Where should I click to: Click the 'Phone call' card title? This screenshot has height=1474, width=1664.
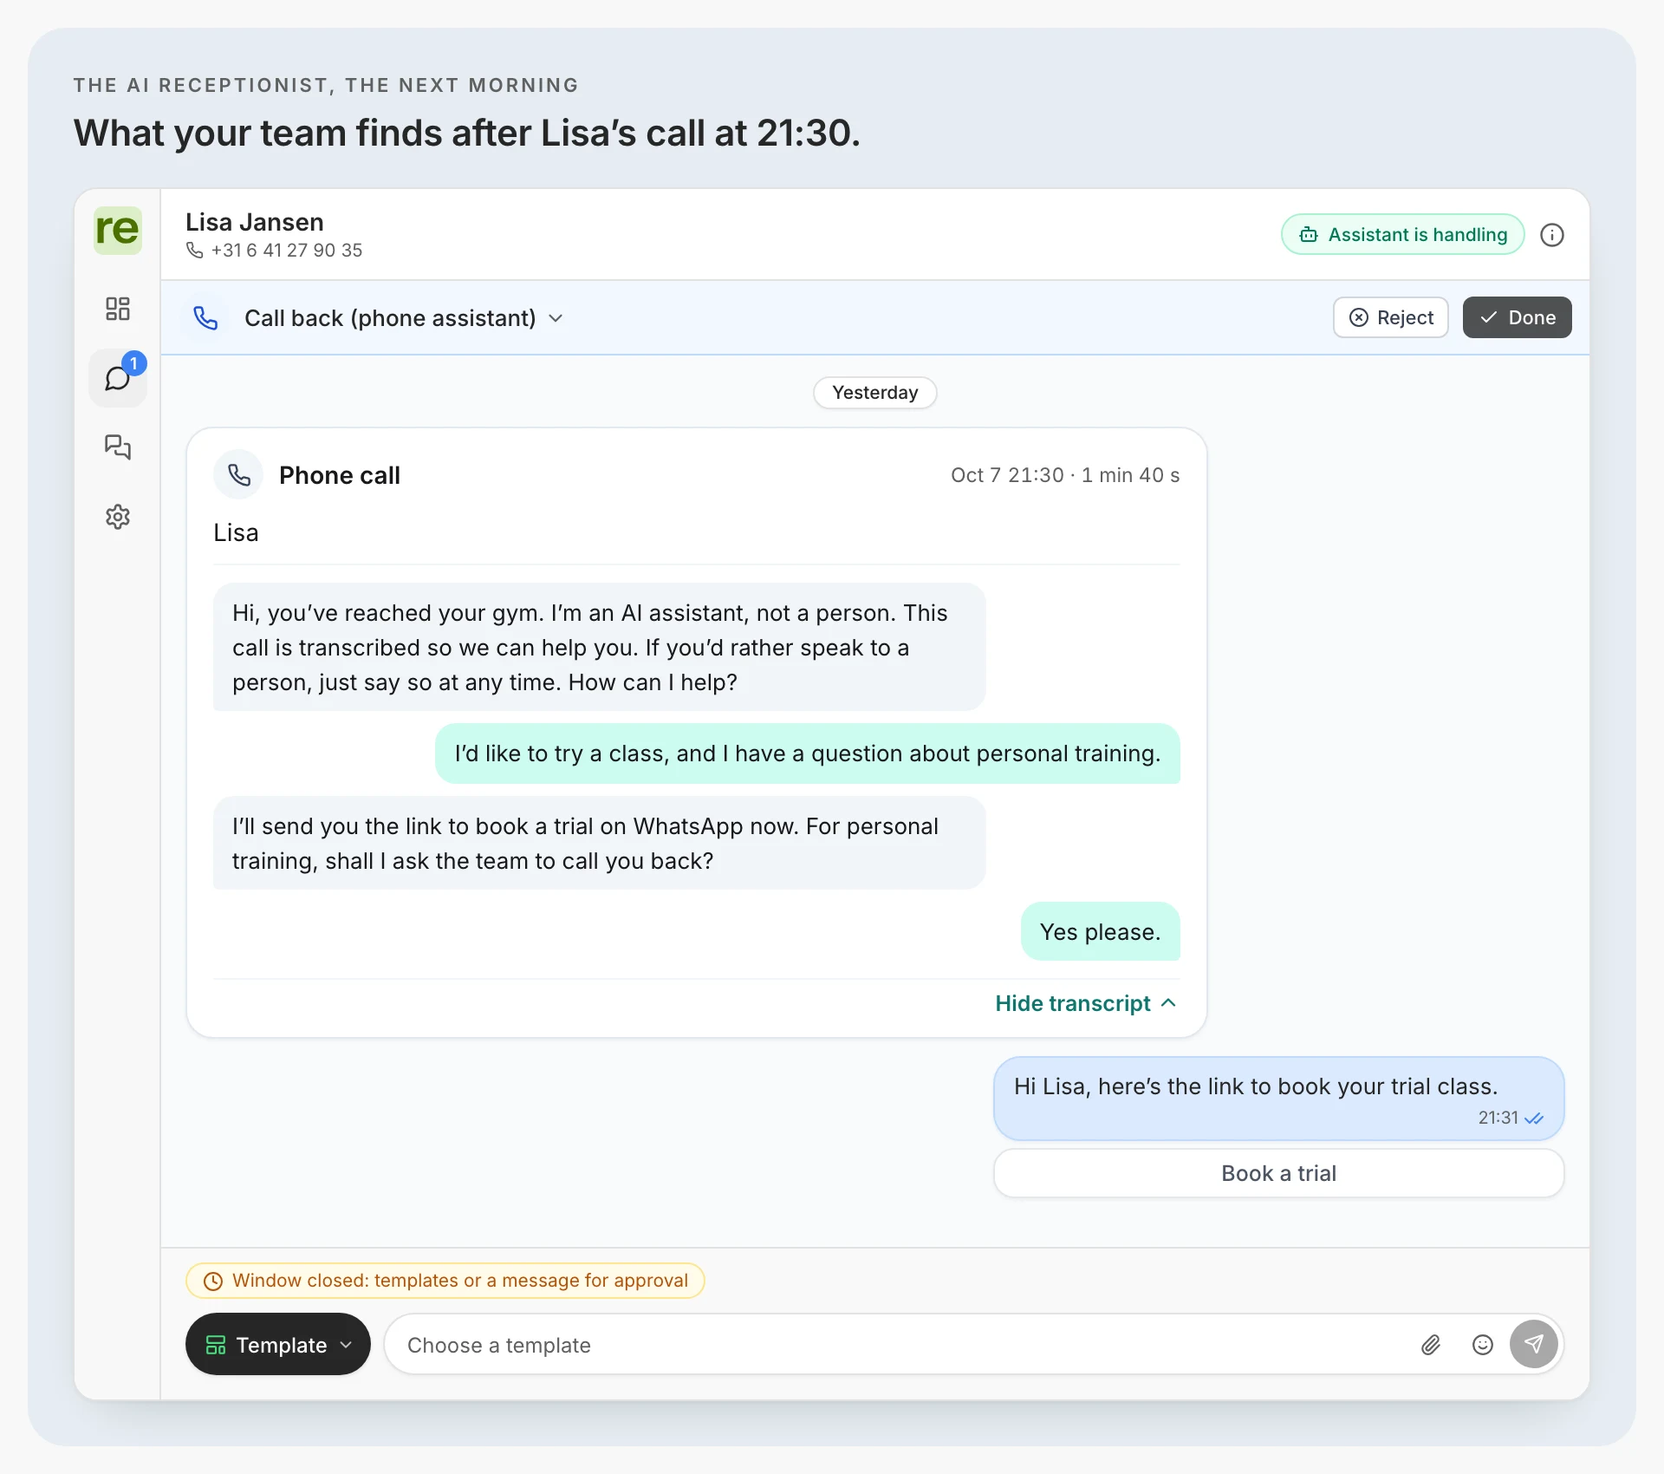[x=340, y=475]
